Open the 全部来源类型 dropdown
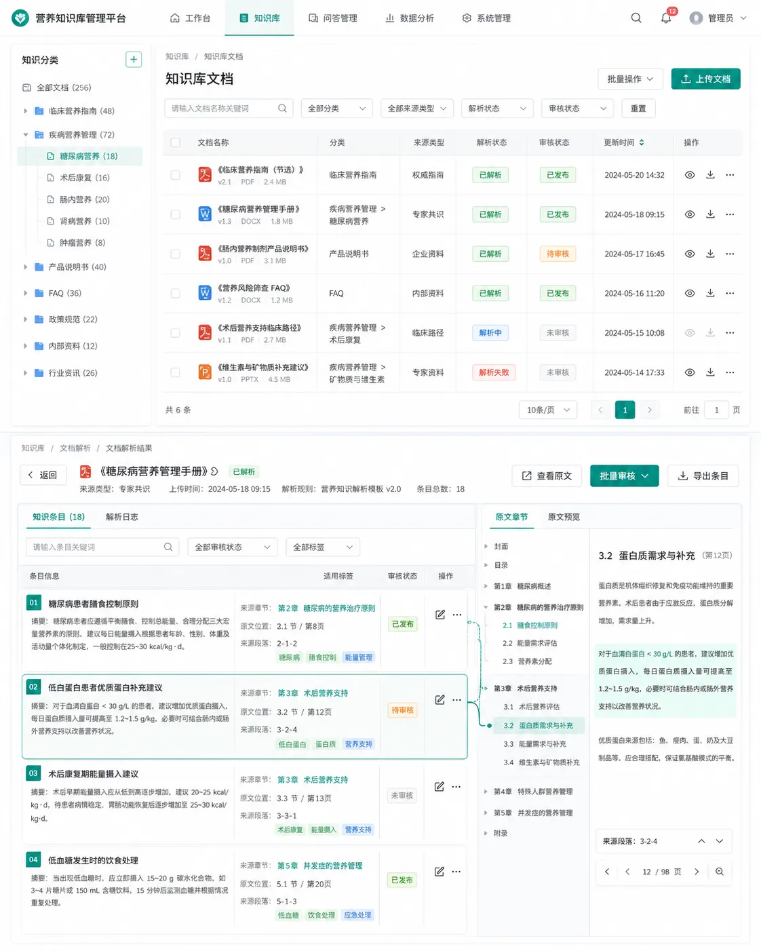This screenshot has height=951, width=761. coord(416,109)
